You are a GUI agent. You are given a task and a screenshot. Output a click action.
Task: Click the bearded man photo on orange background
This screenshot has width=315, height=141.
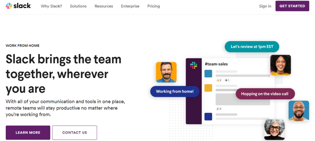coord(166,72)
